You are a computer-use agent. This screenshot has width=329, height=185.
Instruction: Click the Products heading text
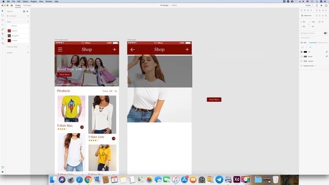click(x=63, y=91)
